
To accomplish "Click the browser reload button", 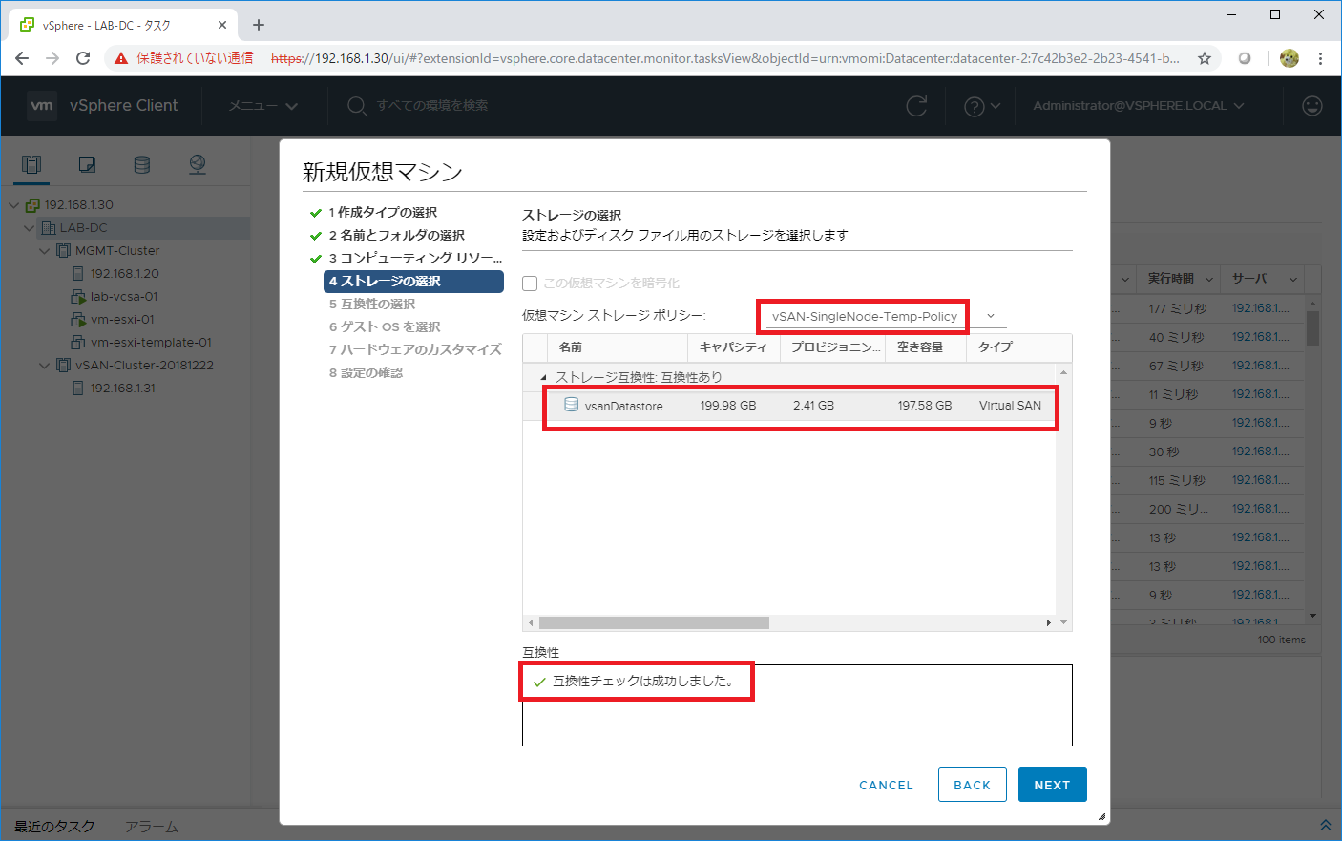I will [x=83, y=58].
